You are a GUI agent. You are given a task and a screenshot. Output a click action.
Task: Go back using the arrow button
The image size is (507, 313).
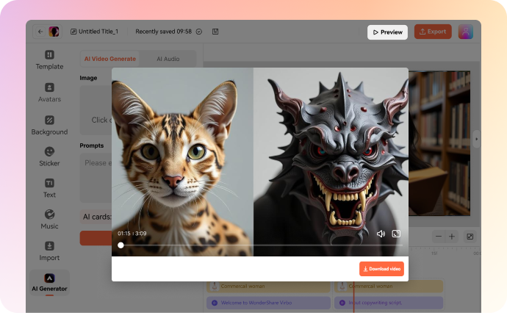40,32
